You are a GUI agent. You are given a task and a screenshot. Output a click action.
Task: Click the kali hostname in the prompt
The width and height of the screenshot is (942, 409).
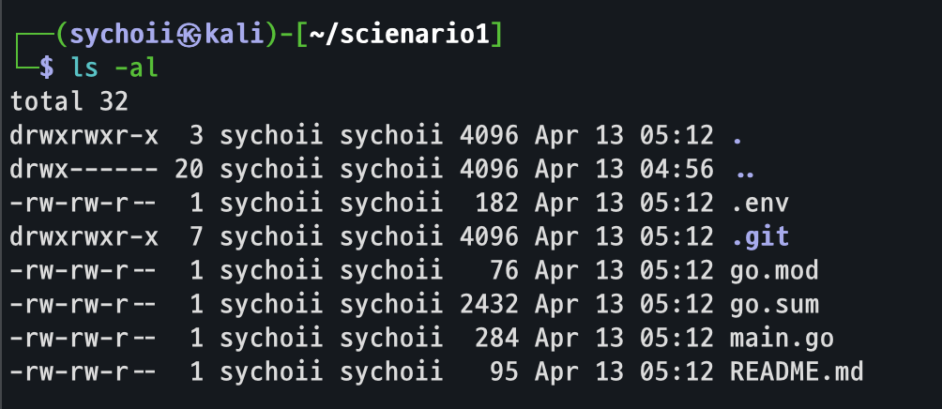pos(235,36)
